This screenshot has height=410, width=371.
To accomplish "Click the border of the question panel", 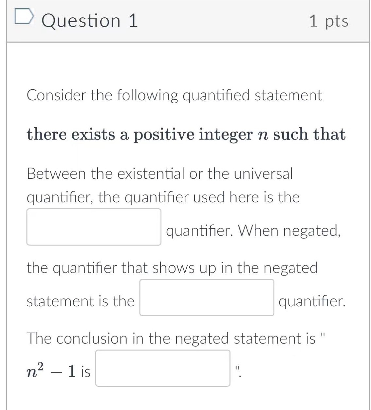I will [x=7, y=197].
